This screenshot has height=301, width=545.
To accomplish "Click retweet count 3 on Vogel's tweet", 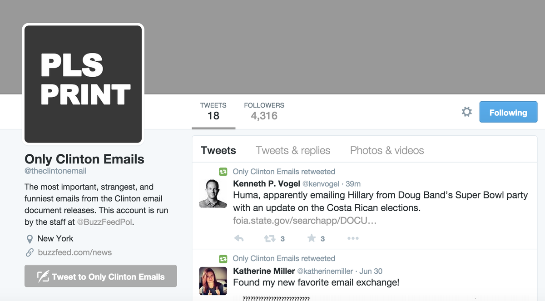I will pos(282,239).
